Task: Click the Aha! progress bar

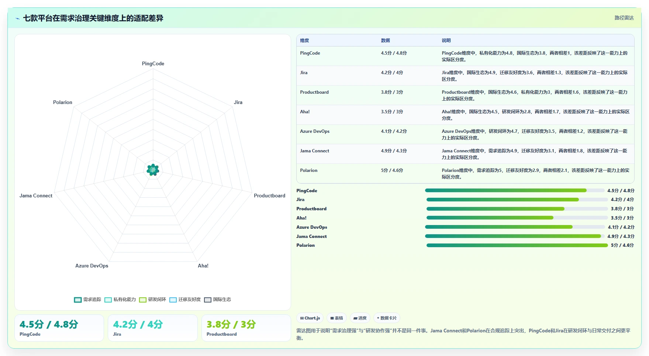Action: coord(517,218)
